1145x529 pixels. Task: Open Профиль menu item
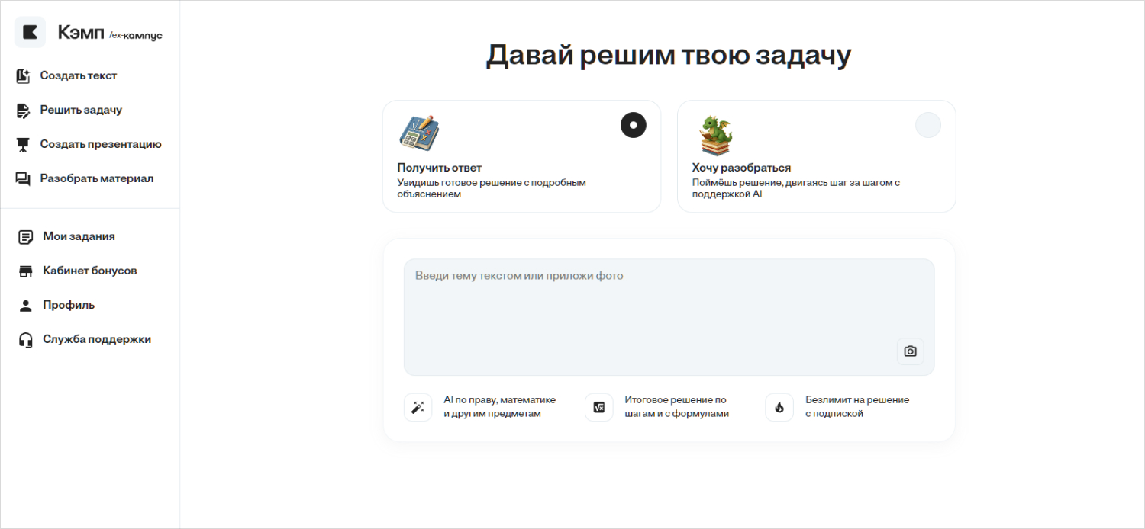pyautogui.click(x=69, y=305)
